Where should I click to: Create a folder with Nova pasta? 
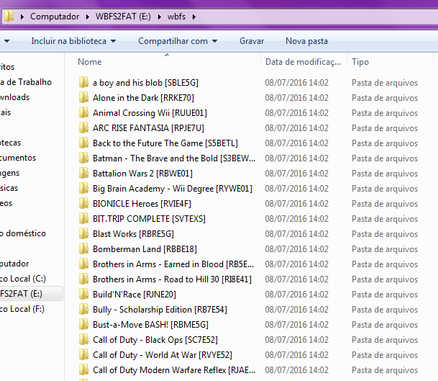point(306,42)
